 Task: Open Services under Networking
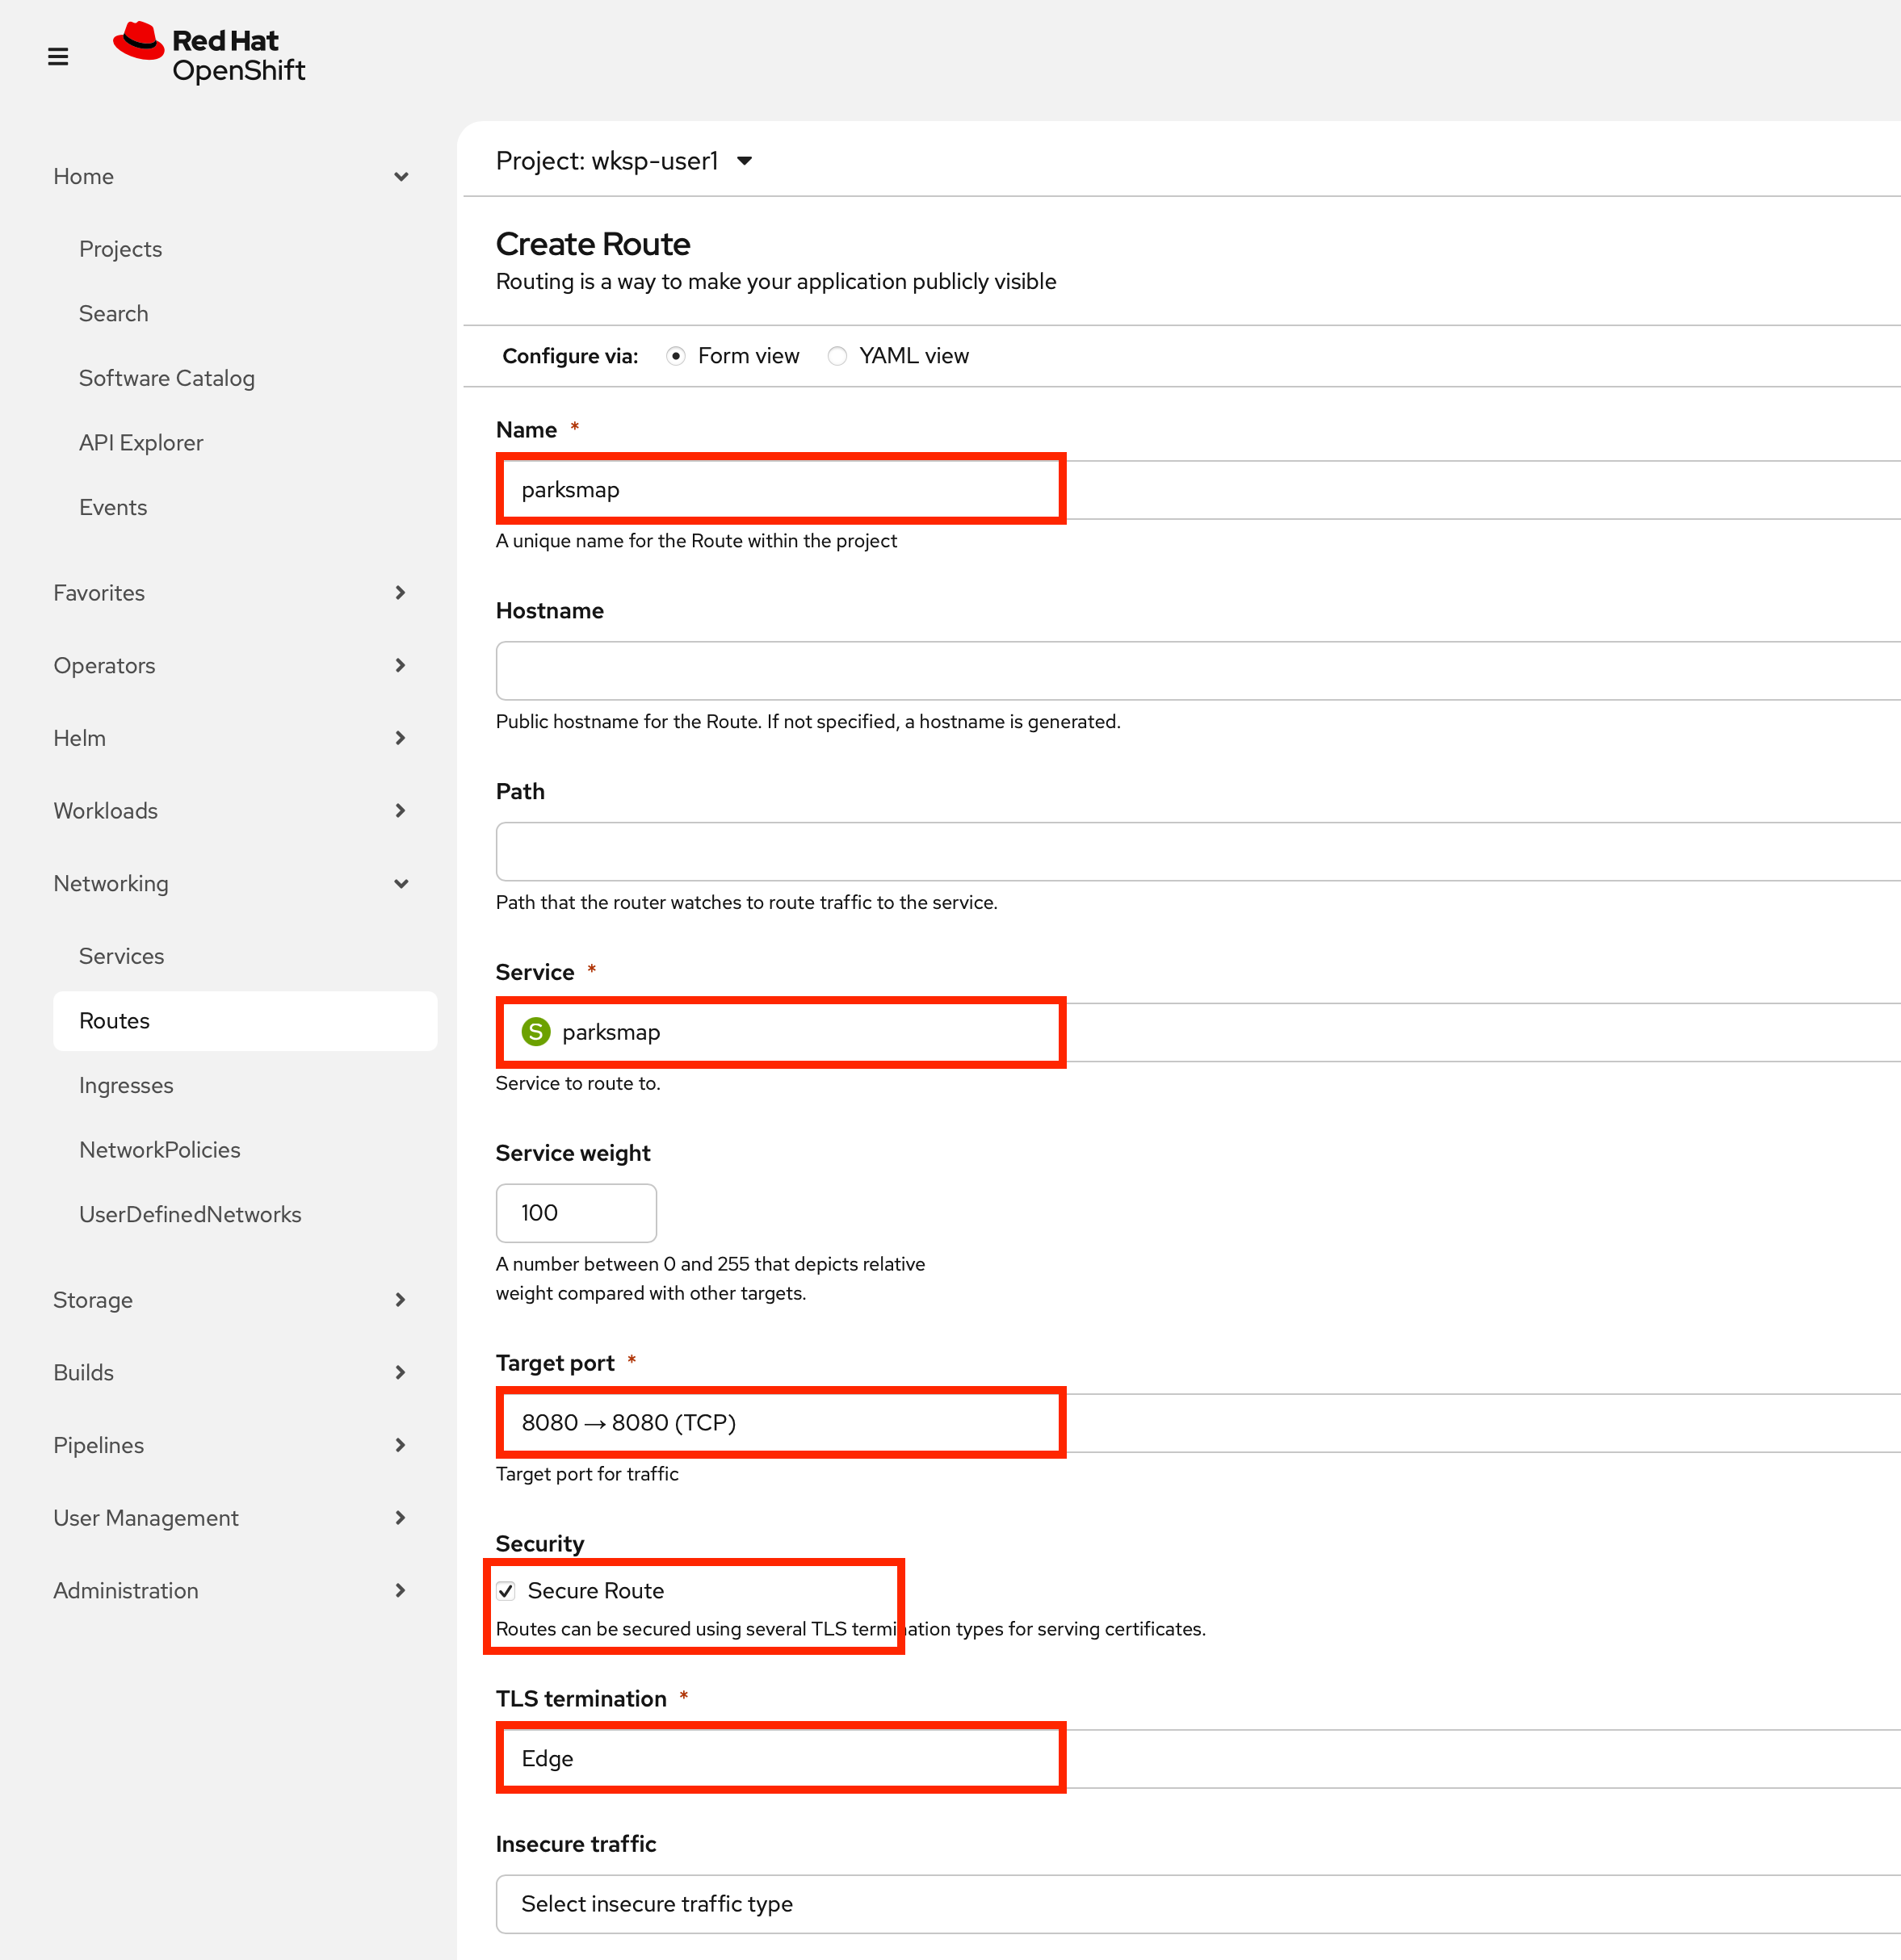pos(121,956)
